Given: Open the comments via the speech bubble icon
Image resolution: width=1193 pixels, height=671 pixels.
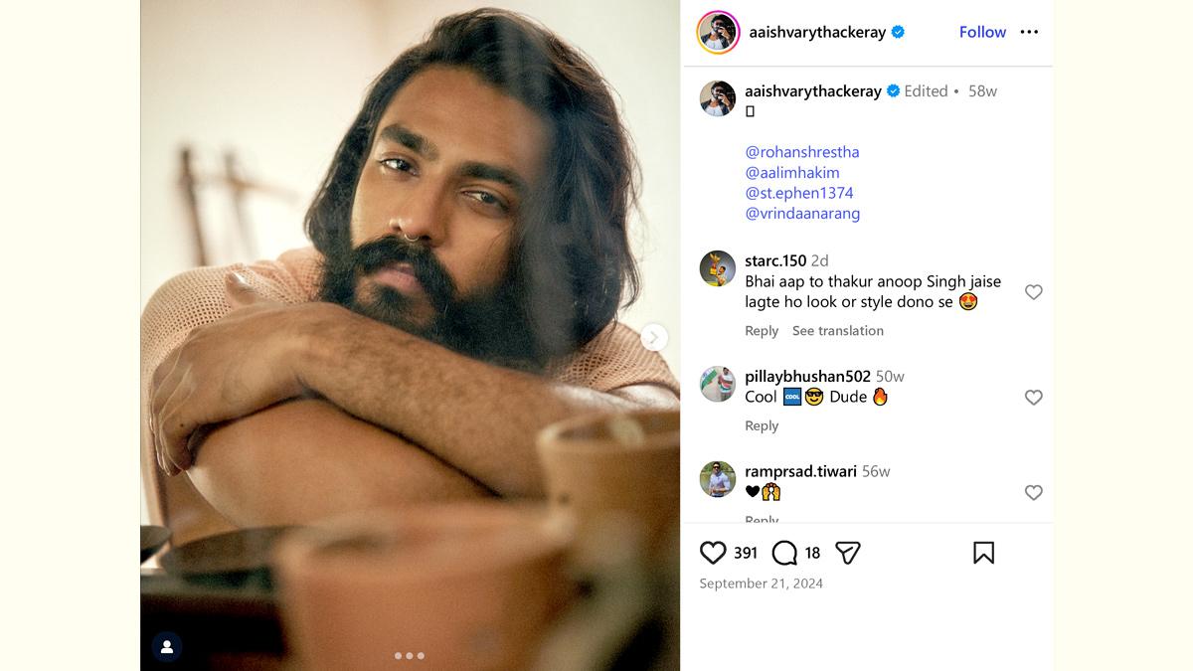Looking at the screenshot, I should click(784, 553).
